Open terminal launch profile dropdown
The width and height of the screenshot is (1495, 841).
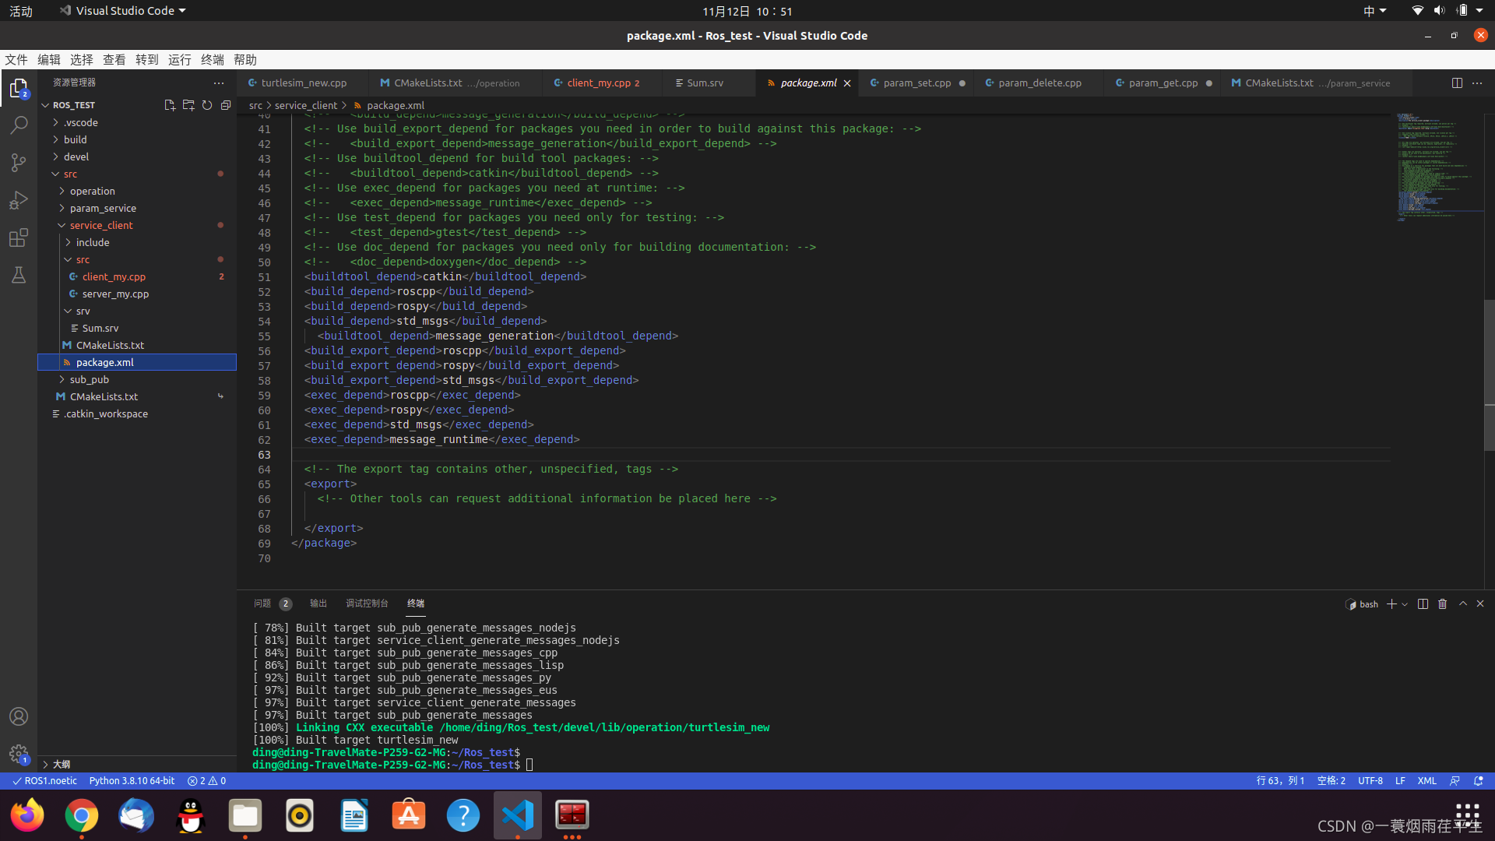[x=1405, y=604]
